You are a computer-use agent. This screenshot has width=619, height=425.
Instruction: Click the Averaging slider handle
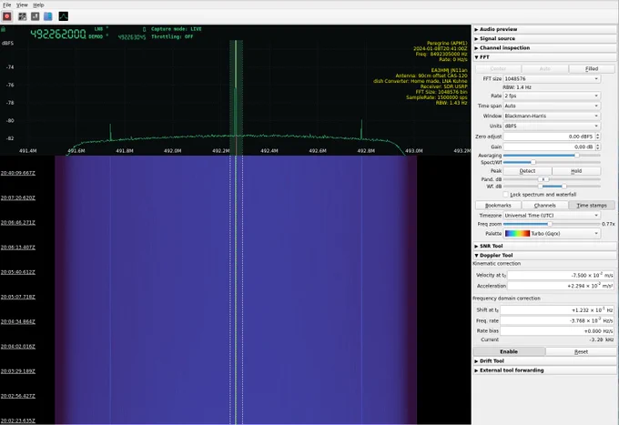[x=577, y=156]
